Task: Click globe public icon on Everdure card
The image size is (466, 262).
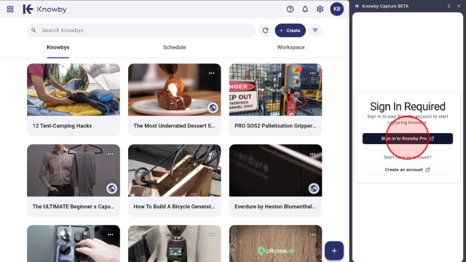Action: (314, 188)
